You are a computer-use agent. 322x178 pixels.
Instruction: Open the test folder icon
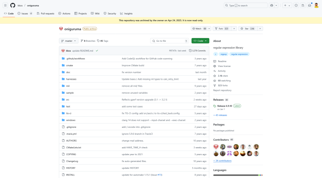click(63, 106)
